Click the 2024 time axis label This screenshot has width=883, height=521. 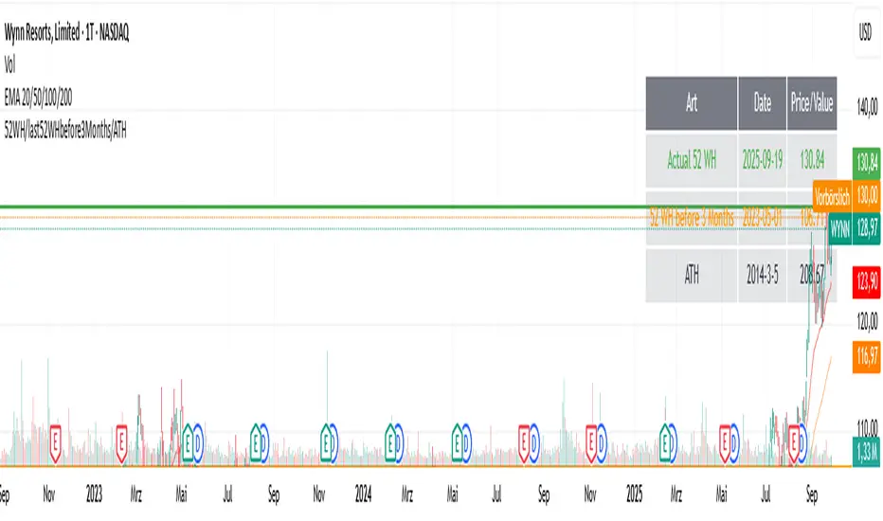[363, 494]
